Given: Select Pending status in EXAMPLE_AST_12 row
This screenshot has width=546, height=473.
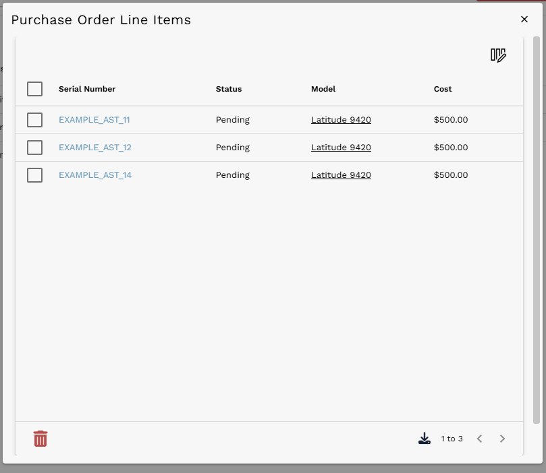Looking at the screenshot, I should (233, 148).
